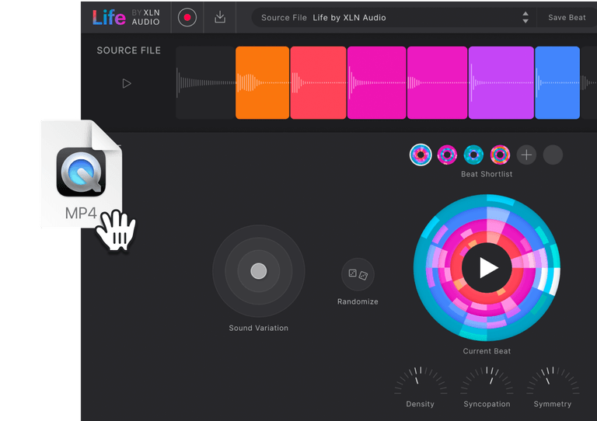The height and width of the screenshot is (421, 597).
Task: Select the first highlighted shortlist beat
Action: click(x=421, y=155)
